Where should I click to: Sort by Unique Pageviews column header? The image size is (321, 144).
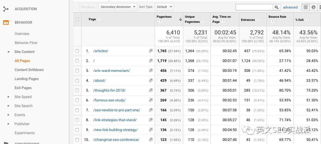(192, 19)
